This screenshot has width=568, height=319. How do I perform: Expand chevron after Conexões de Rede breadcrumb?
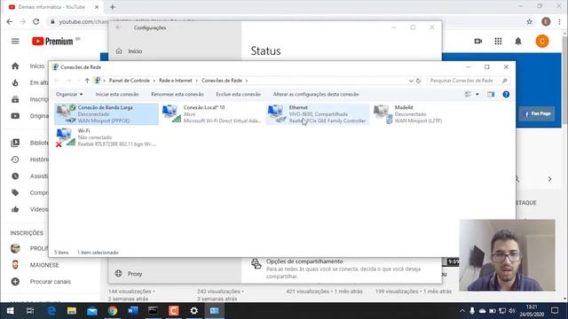pos(247,81)
